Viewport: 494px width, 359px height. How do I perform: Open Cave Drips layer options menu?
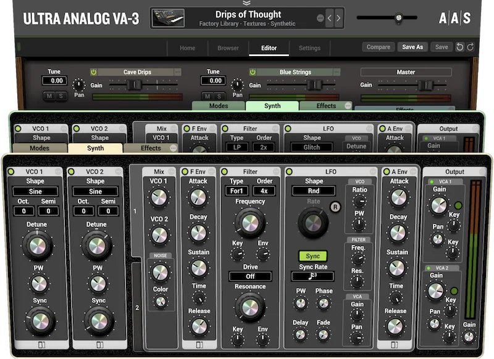click(x=178, y=72)
